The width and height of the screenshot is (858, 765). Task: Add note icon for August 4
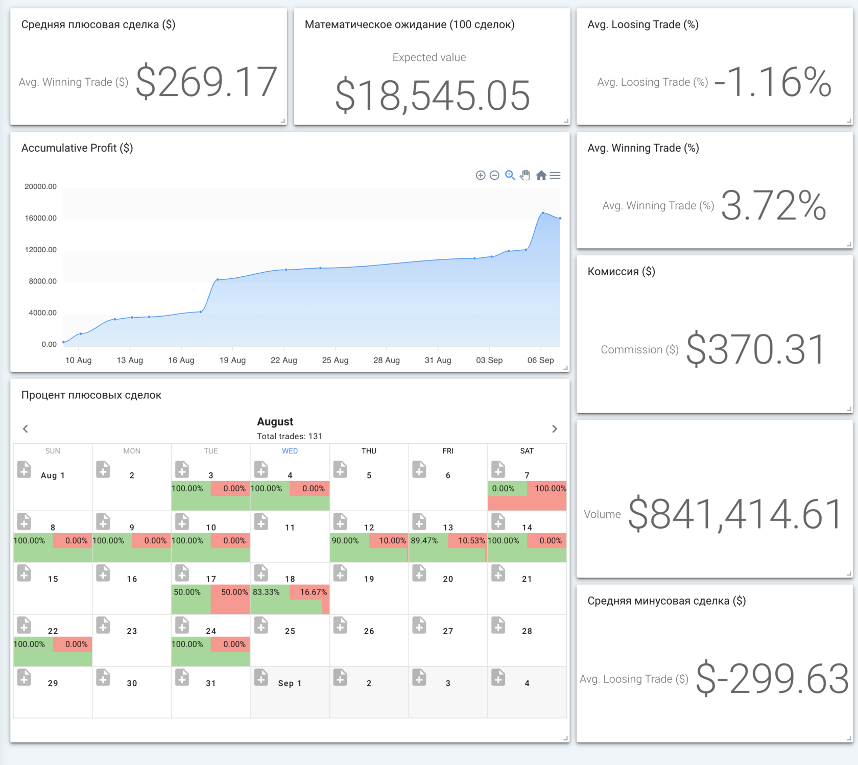point(261,469)
